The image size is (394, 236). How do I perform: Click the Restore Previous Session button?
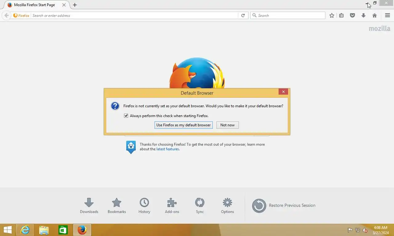[283, 206]
